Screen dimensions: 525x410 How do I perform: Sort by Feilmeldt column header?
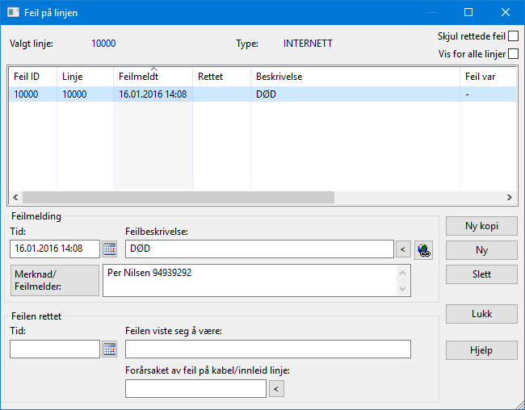[153, 77]
